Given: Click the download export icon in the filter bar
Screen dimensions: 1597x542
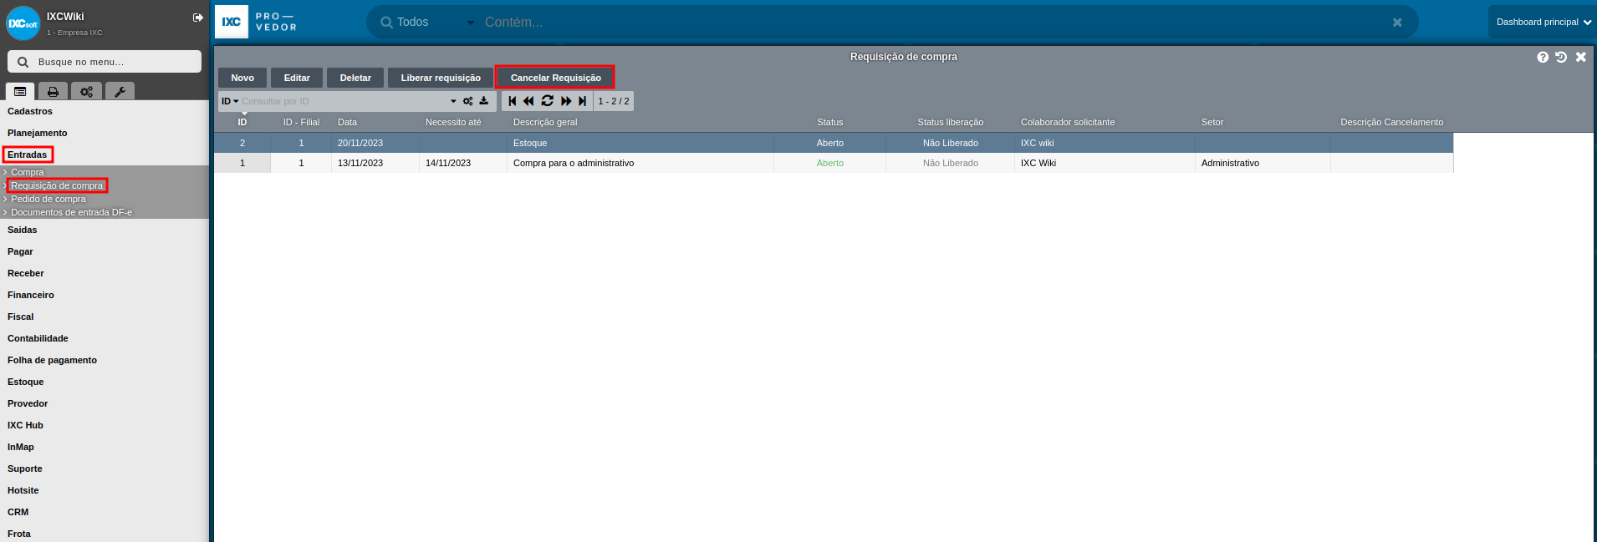Looking at the screenshot, I should pyautogui.click(x=484, y=101).
